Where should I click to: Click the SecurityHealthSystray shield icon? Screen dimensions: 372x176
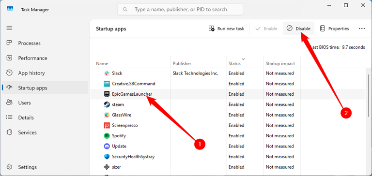tap(107, 157)
